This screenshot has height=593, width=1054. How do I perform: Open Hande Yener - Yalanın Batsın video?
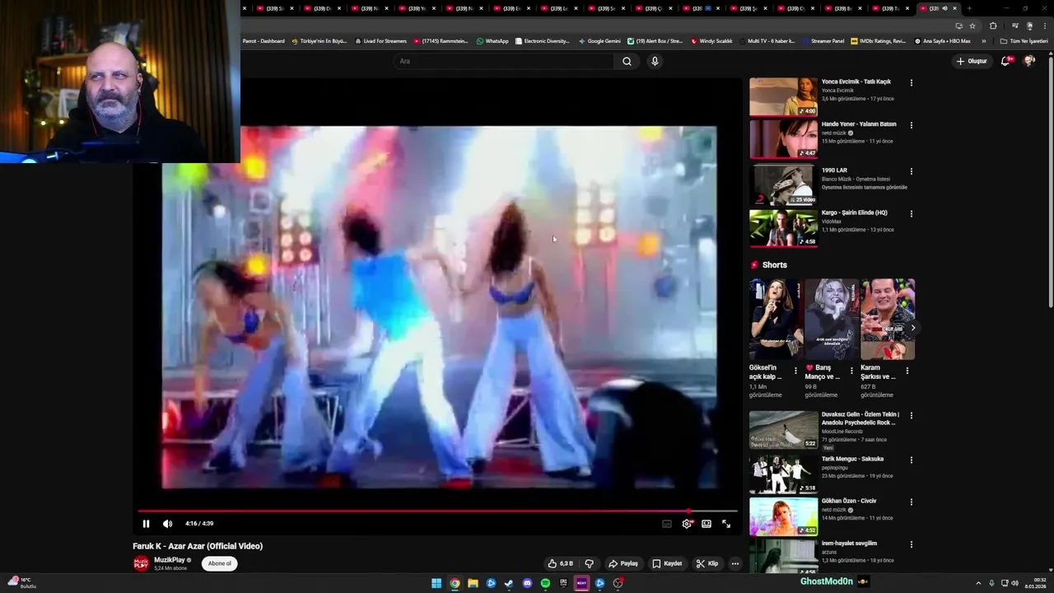click(859, 124)
